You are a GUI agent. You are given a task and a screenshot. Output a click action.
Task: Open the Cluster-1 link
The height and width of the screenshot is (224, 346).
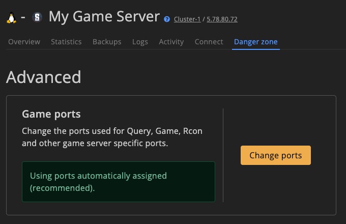[187, 19]
